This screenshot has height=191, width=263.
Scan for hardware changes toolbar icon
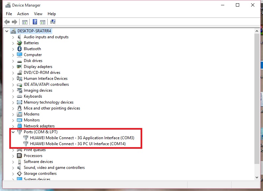point(53,22)
